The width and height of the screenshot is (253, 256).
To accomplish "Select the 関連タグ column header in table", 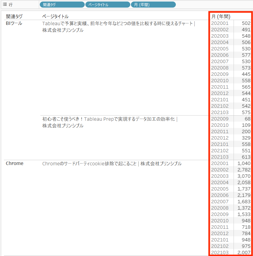I will (x=14, y=16).
